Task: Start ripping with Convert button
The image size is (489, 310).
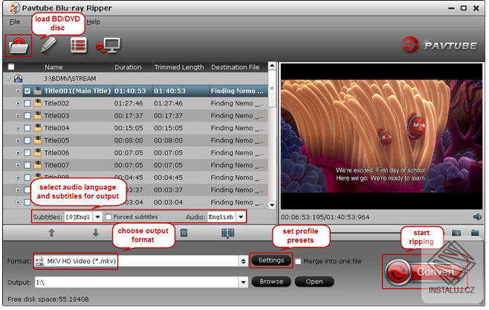Action: pos(424,271)
